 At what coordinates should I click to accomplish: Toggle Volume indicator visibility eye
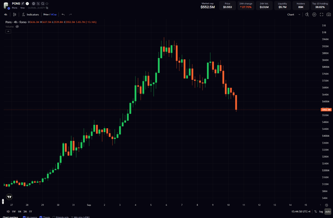(17, 26)
